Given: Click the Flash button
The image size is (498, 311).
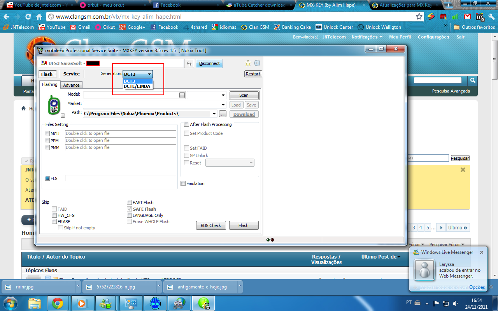Looking at the screenshot, I should [x=244, y=225].
